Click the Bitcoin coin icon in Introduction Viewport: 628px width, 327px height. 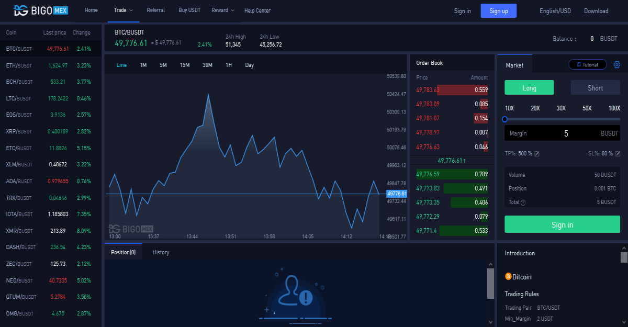[508, 276]
